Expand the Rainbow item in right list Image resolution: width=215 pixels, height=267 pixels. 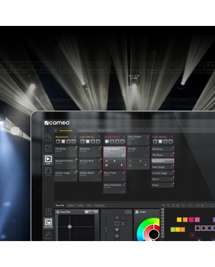click(171, 149)
